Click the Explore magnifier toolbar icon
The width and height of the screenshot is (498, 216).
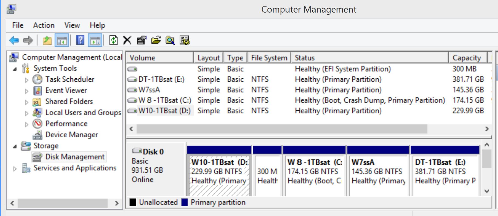(x=170, y=40)
